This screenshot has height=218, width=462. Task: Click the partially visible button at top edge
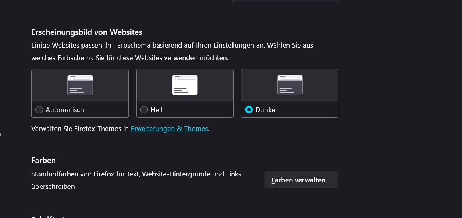(x=285, y=1)
